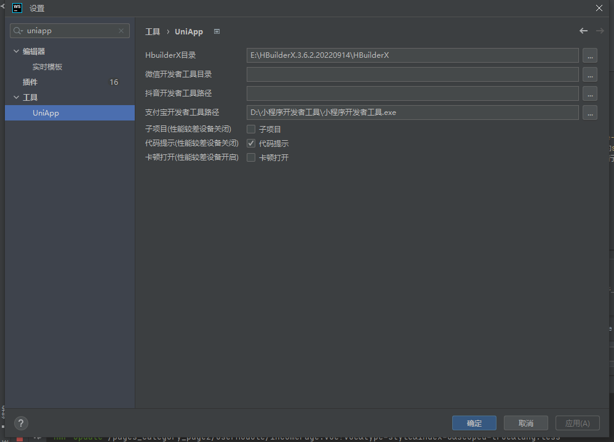Click the back navigation arrow
Viewport: 614px width, 442px height.
coord(583,31)
